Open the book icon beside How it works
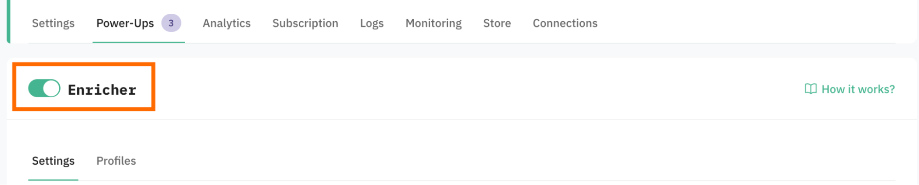 (x=811, y=89)
